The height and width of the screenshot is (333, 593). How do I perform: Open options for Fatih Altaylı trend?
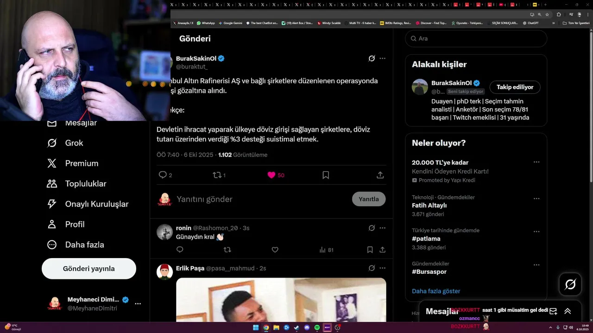tap(536, 198)
